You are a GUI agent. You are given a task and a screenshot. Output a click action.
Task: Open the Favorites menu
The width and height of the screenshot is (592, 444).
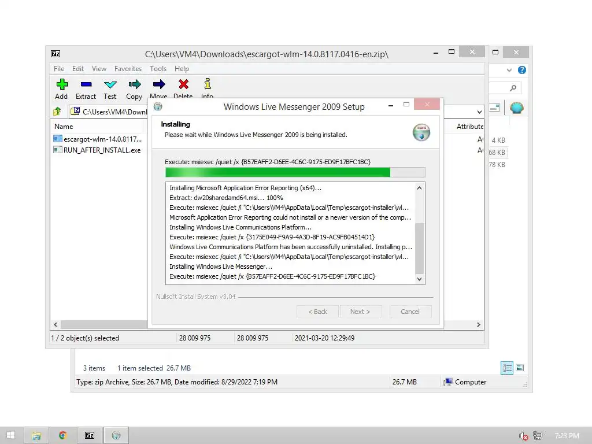coord(128,69)
